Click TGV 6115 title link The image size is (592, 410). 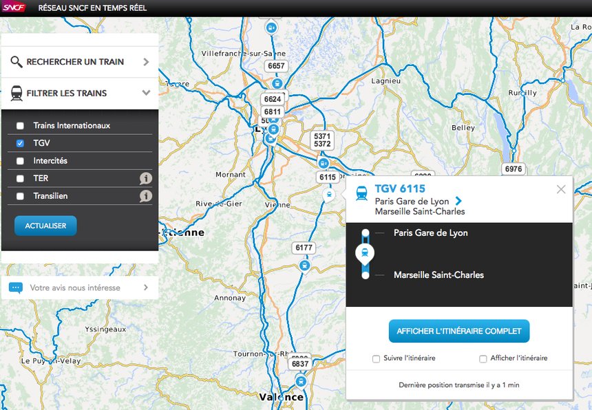pyautogui.click(x=400, y=188)
